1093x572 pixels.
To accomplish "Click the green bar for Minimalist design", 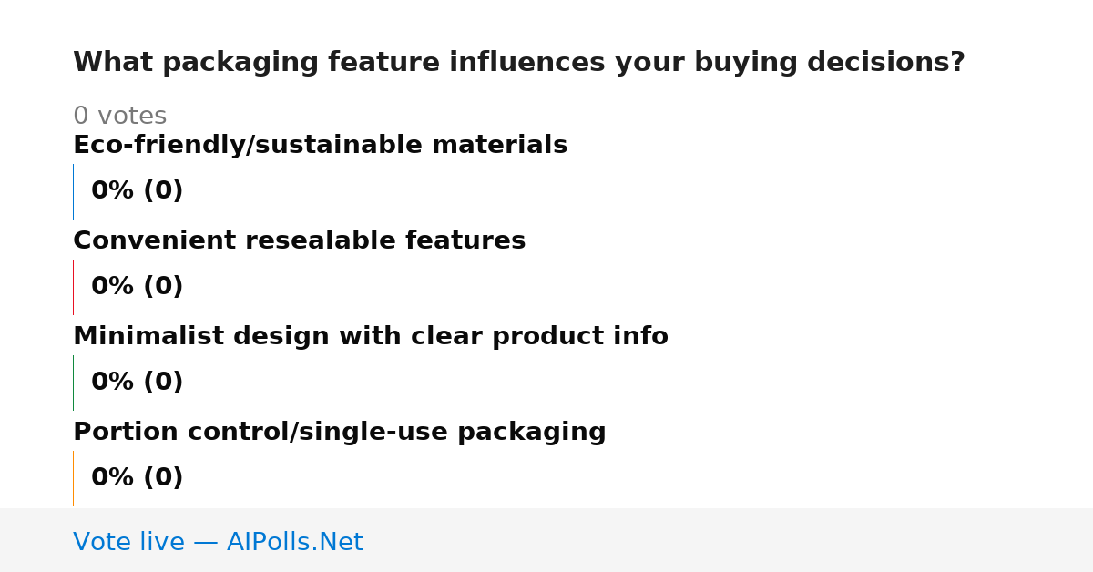I will point(73,383).
